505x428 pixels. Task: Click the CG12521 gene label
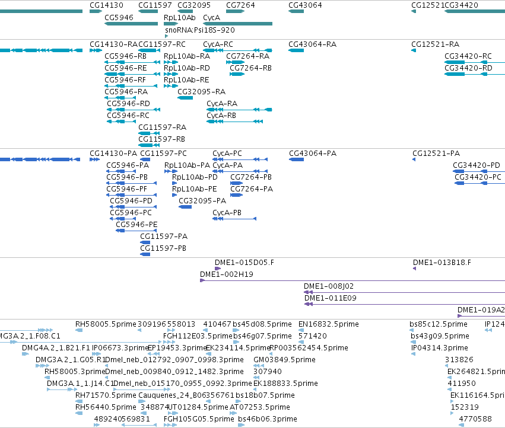428,5
